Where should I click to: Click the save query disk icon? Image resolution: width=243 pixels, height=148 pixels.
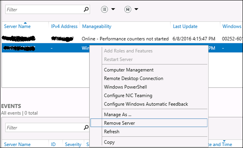pyautogui.click(x=128, y=9)
